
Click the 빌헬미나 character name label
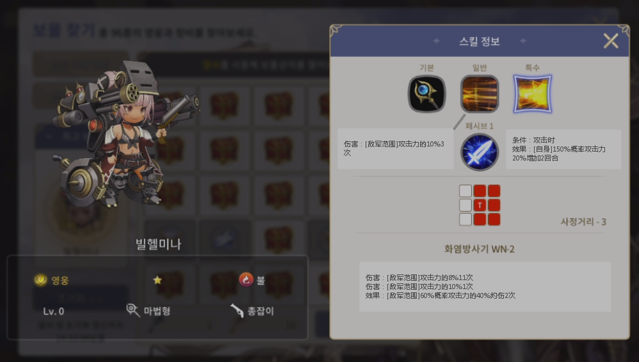tap(158, 244)
